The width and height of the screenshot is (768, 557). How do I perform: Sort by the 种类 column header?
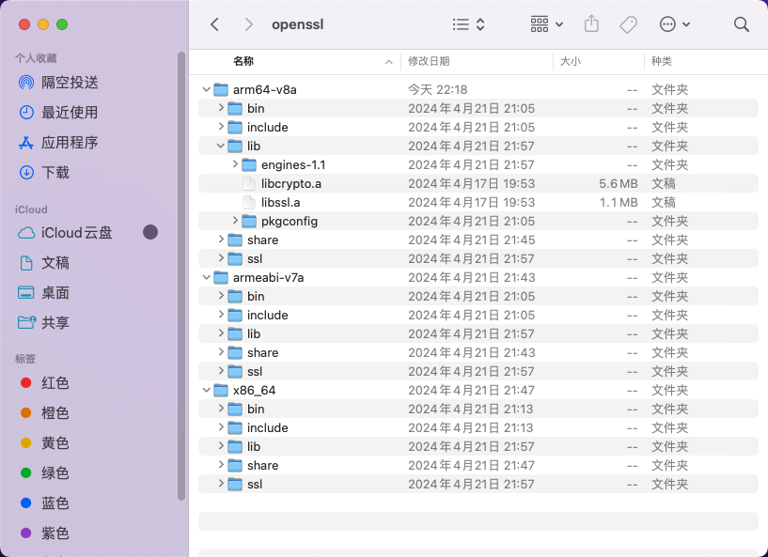coord(661,61)
